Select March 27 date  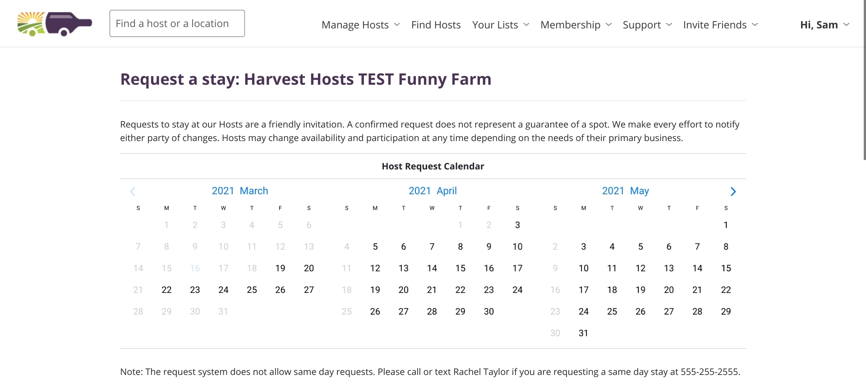[x=309, y=290]
